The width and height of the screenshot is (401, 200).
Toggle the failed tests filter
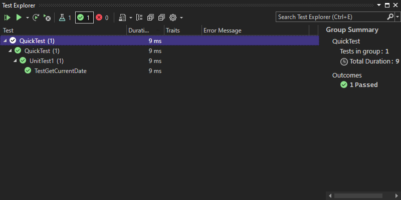tap(102, 17)
